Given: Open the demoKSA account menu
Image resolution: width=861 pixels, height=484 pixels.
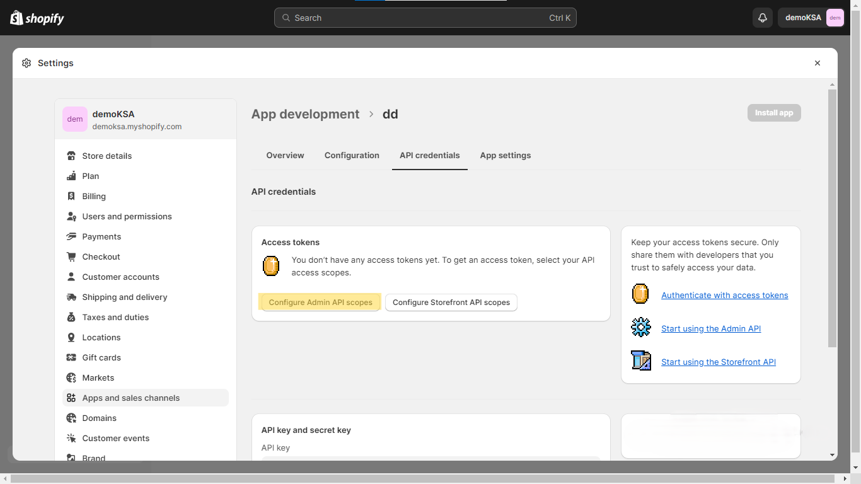Looking at the screenshot, I should (811, 18).
